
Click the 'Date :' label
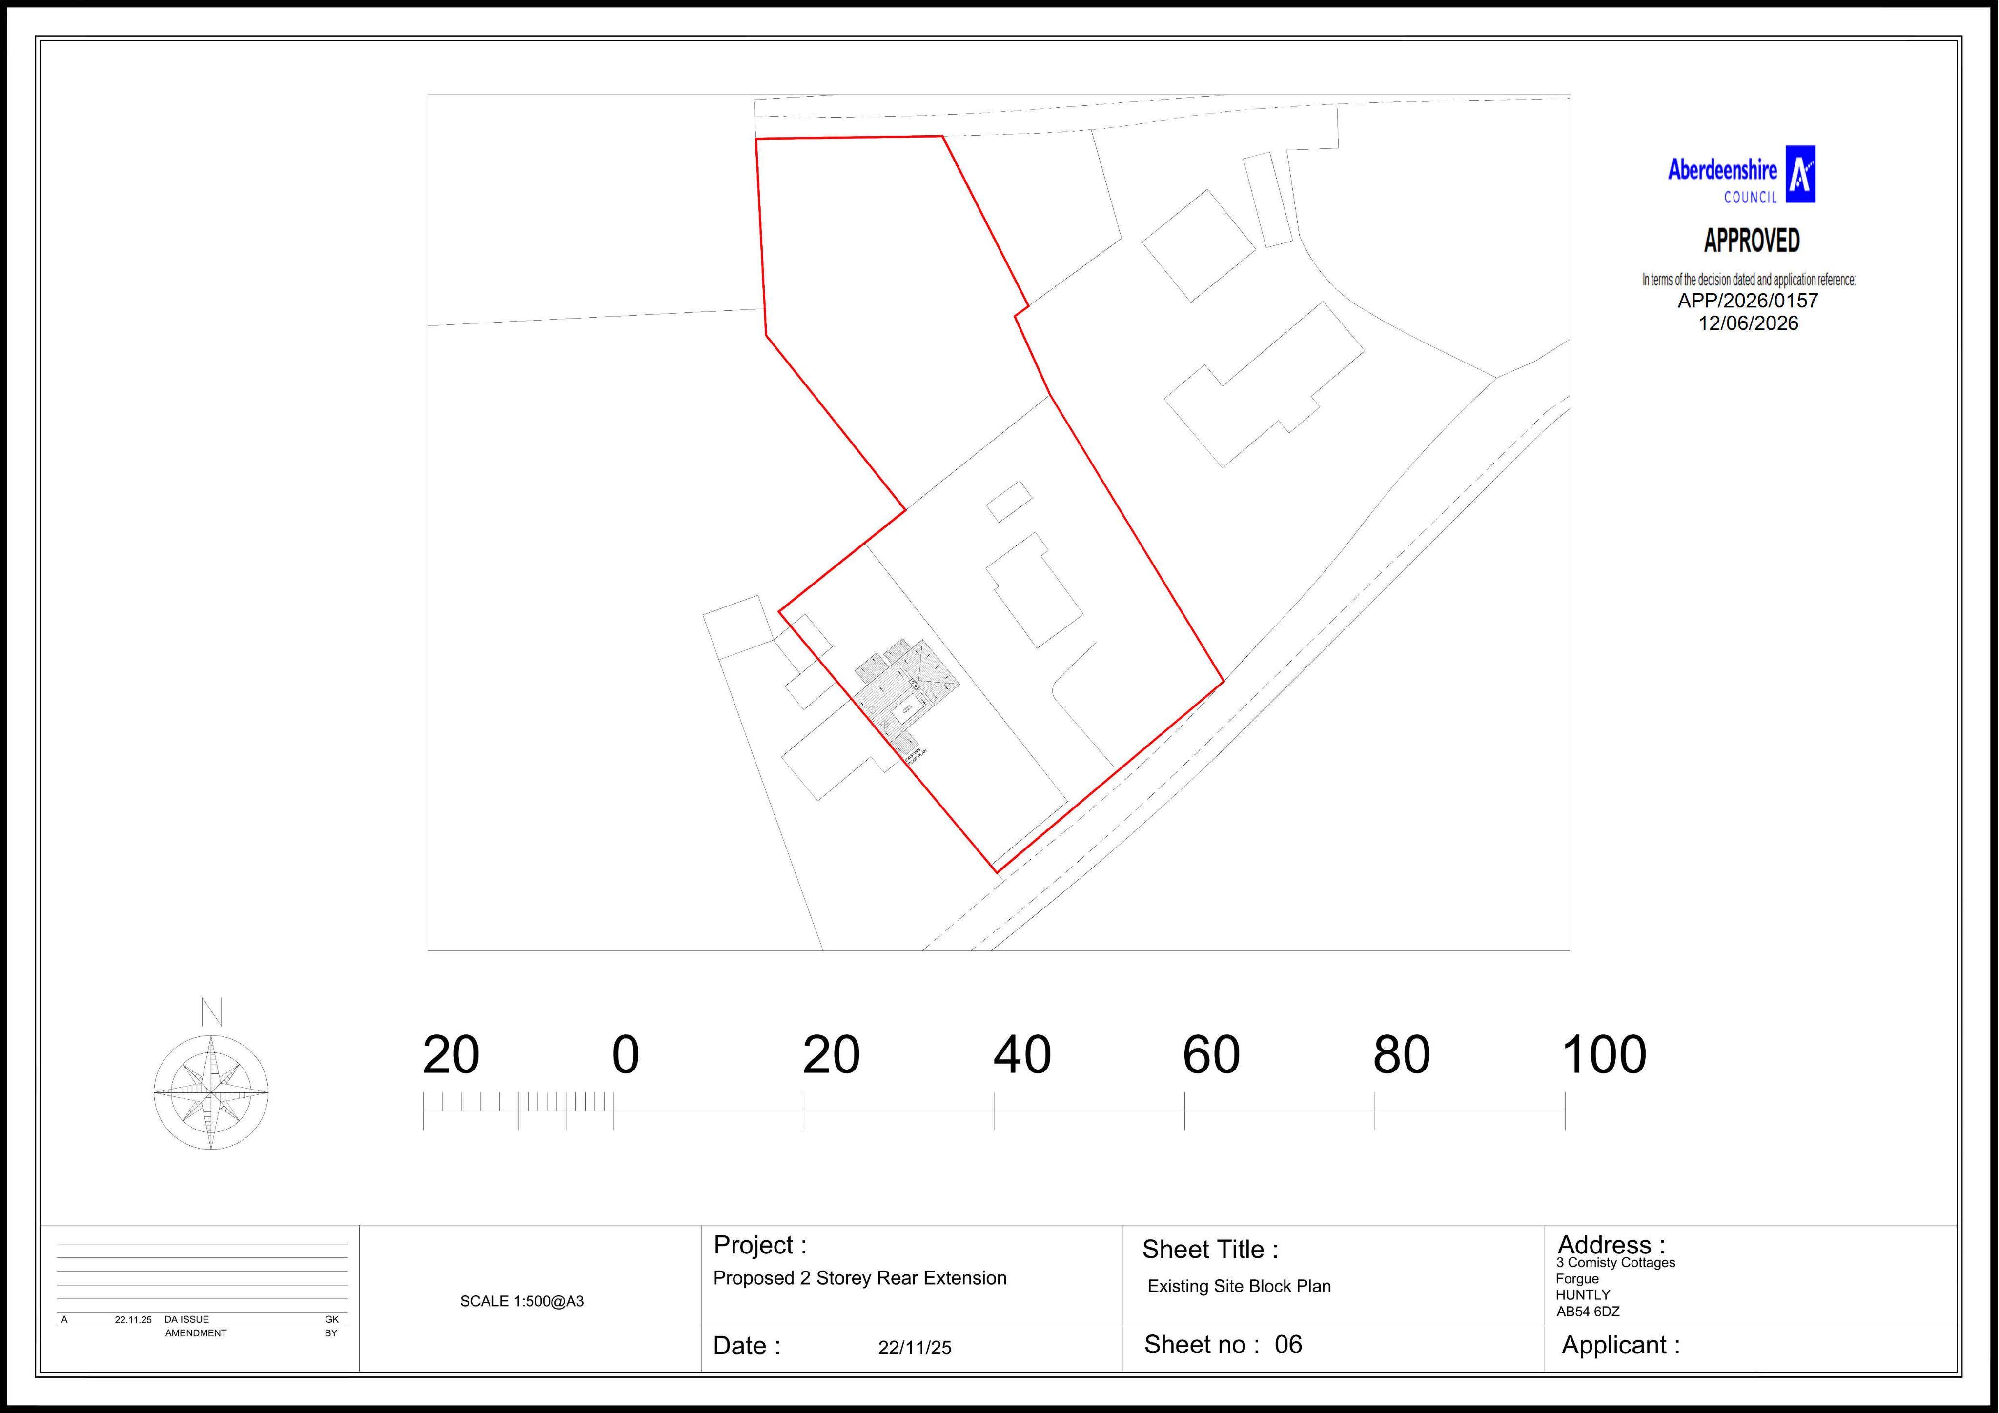coord(746,1346)
